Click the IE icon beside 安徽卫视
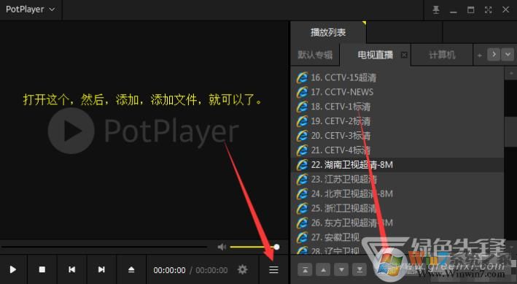The height and width of the screenshot is (284, 517). point(302,237)
